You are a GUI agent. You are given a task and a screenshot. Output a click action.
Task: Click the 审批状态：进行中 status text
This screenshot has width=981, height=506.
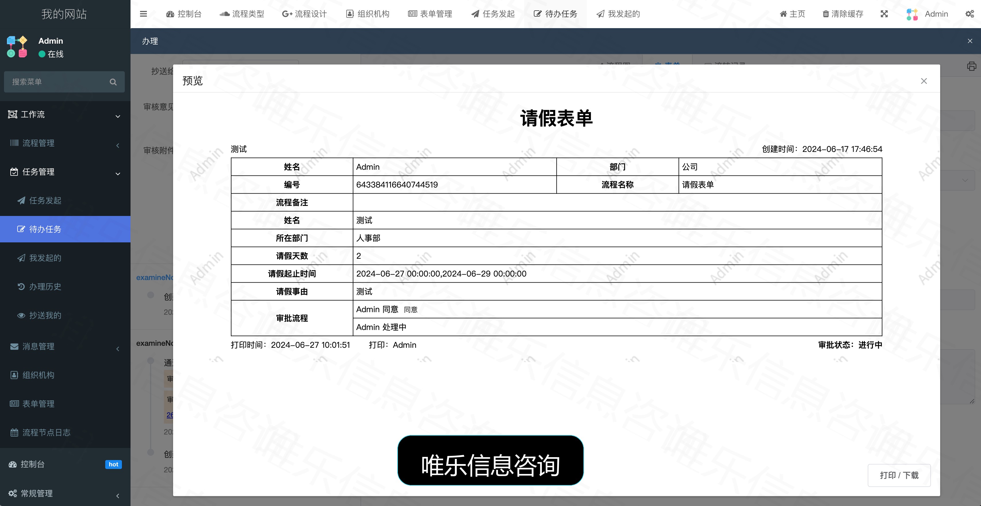(x=850, y=345)
